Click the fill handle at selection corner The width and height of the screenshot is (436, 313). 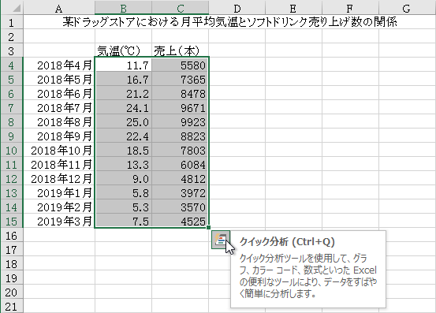pyautogui.click(x=209, y=228)
